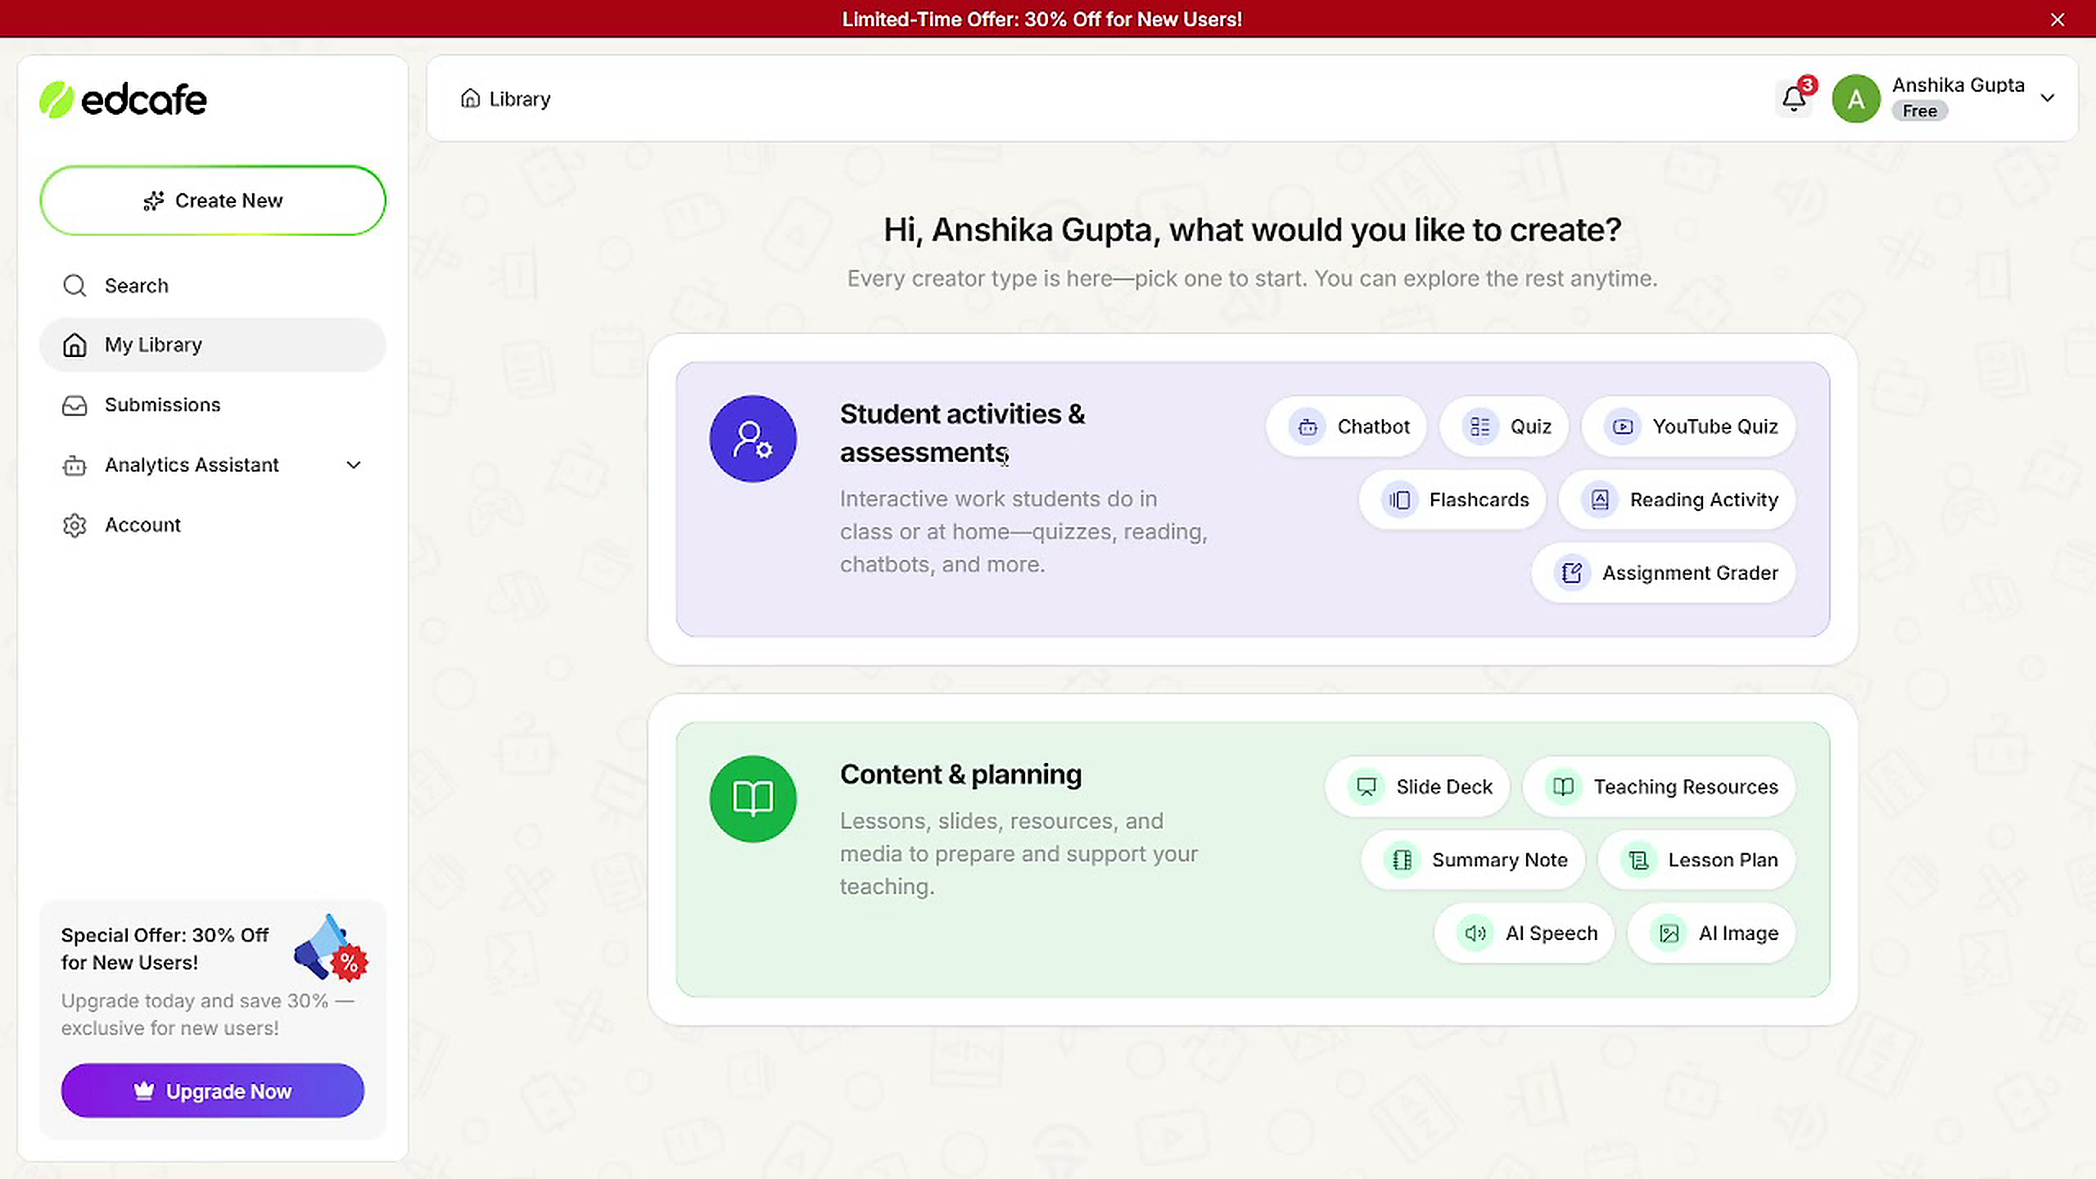Generate an AI Image
Image resolution: width=2096 pixels, height=1179 pixels.
pos(1711,933)
